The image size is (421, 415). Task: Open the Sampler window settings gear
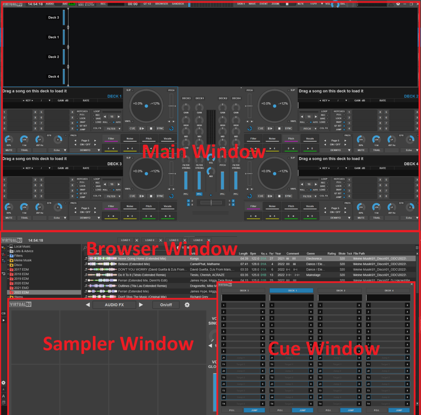[x=187, y=305]
